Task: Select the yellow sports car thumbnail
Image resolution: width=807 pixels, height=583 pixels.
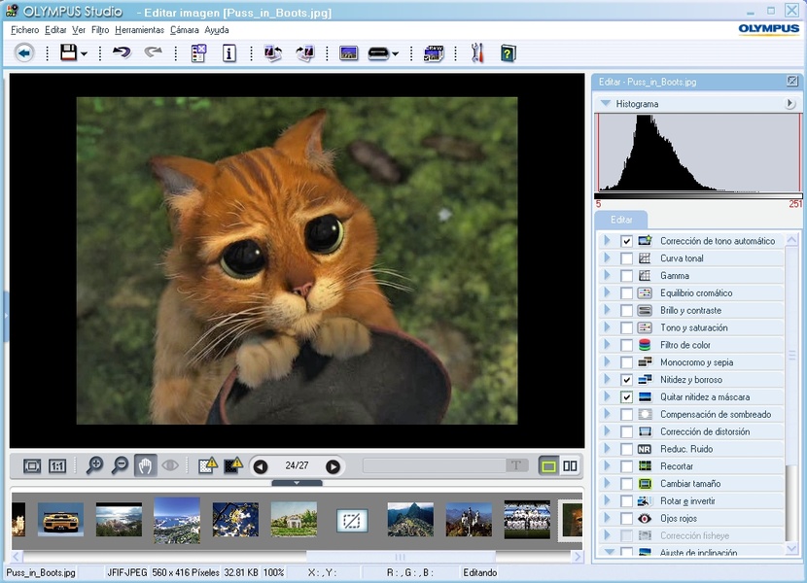Action: (x=60, y=519)
